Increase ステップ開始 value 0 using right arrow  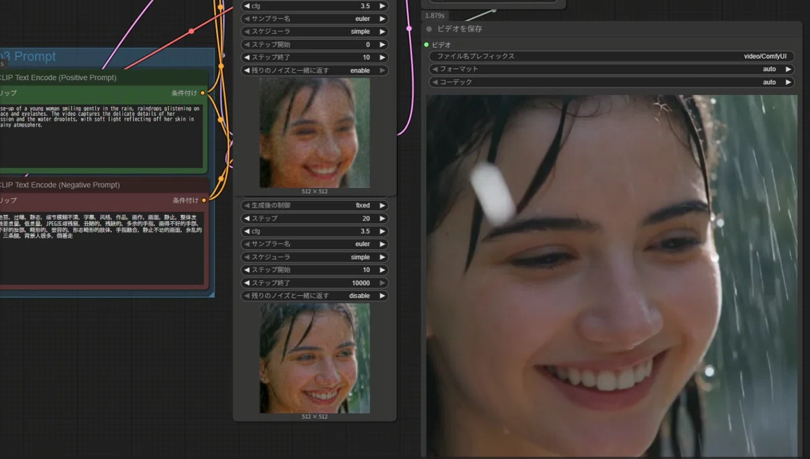pyautogui.click(x=383, y=44)
